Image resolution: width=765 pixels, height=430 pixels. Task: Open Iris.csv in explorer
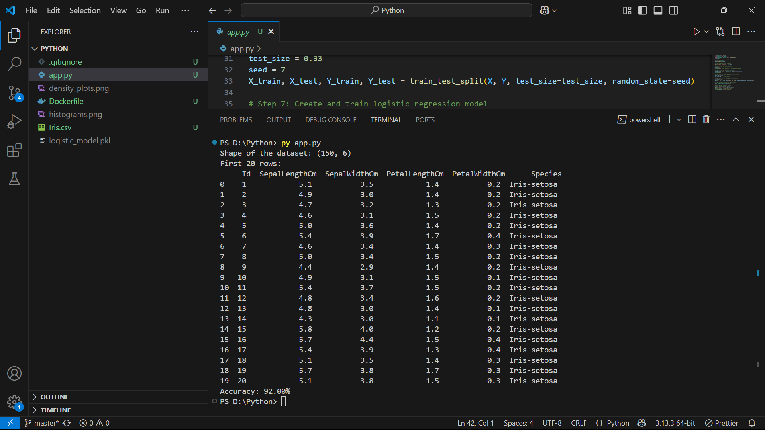(x=118, y=127)
